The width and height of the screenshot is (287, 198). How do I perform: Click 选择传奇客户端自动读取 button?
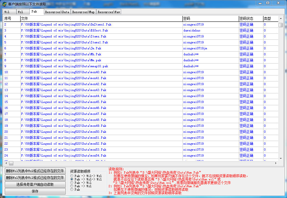click(x=35, y=184)
